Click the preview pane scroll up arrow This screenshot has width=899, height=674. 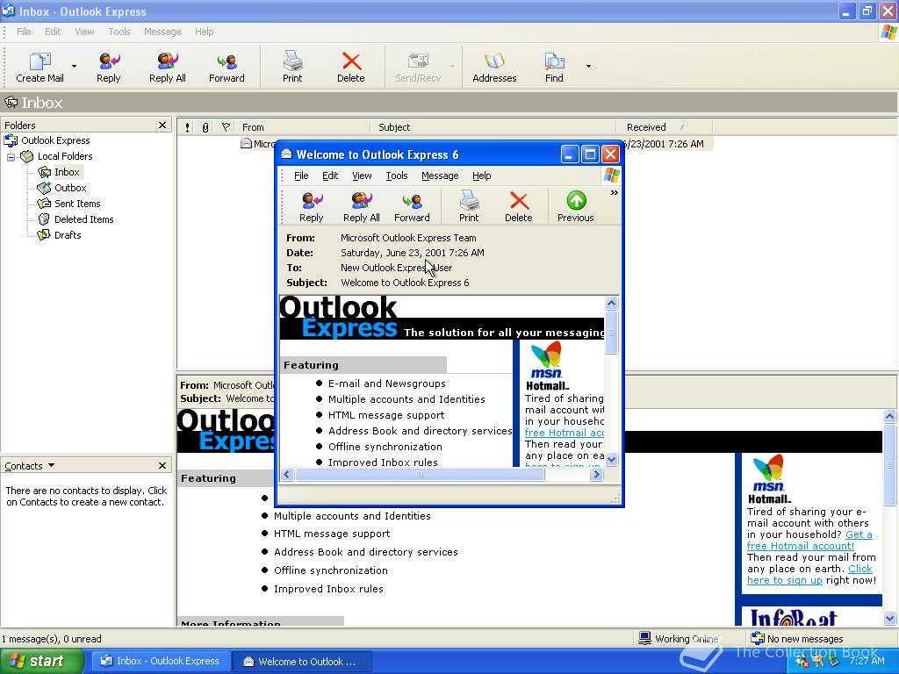tap(890, 417)
